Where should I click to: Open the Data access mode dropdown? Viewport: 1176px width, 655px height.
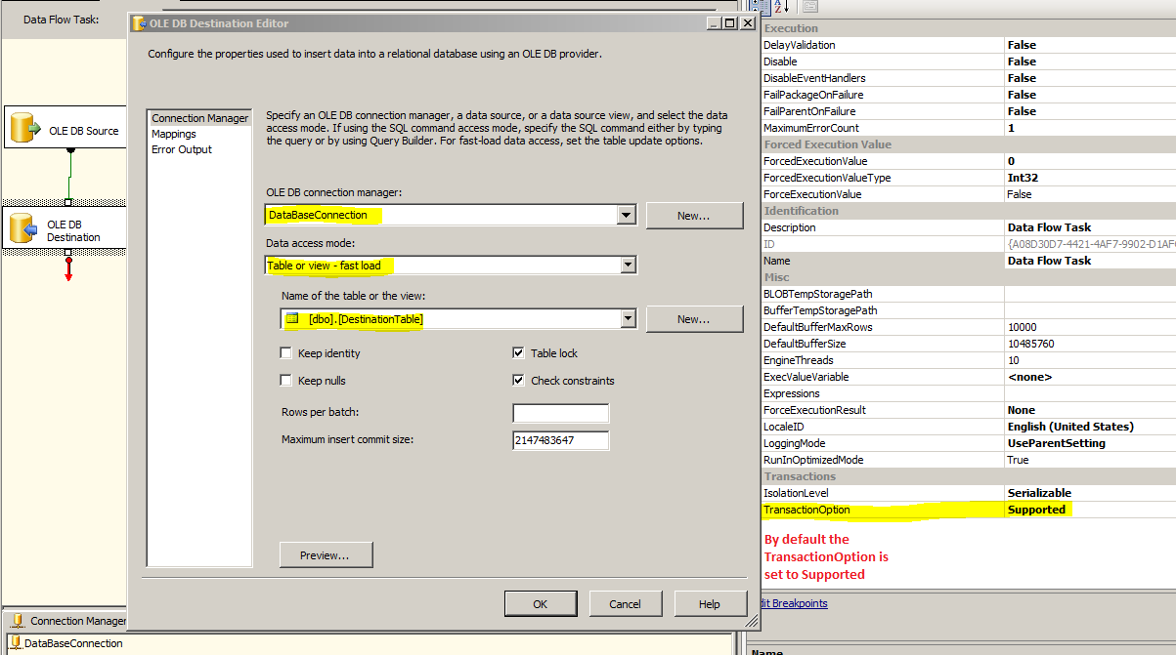tap(628, 265)
